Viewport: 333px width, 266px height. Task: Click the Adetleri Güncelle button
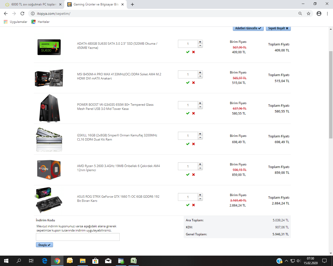click(248, 28)
